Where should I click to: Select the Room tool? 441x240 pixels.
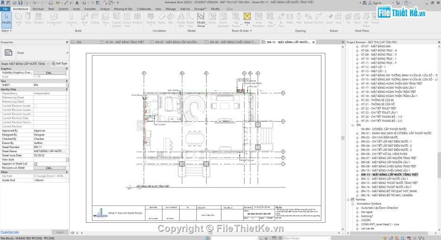(x=212, y=19)
